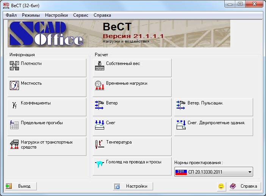266x196 pixels.
Task: Click the bottom Справка button label
Action: [249, 186]
